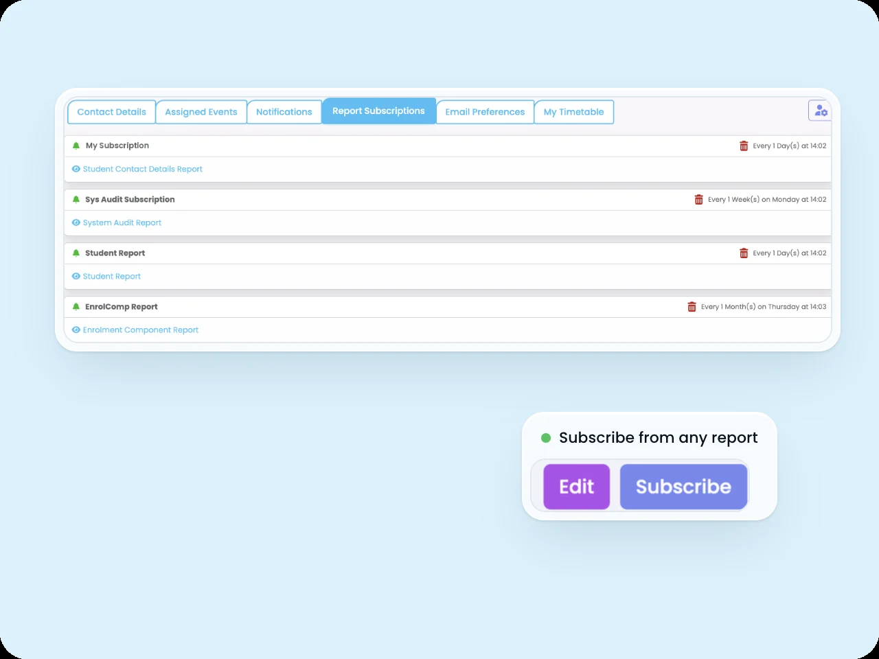Delete the My Subscription entry with trash icon

744,146
